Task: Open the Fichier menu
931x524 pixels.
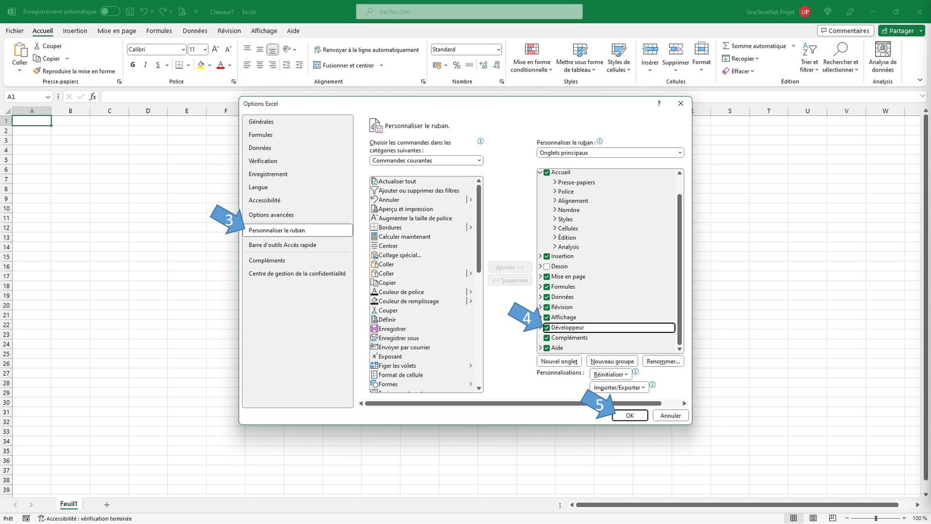Action: click(x=14, y=30)
